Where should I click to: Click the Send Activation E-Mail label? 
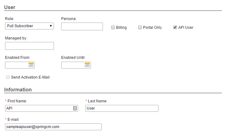click(x=30, y=77)
